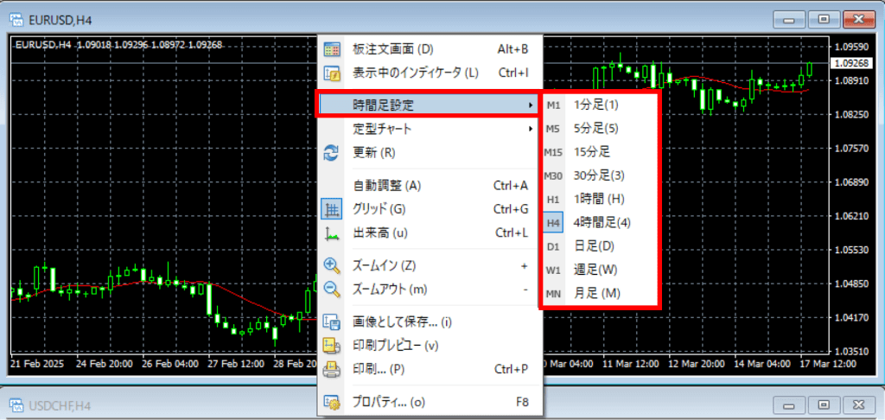Click the 画像として保存 save picture icon
Screen dimensions: 885x420
click(331, 322)
